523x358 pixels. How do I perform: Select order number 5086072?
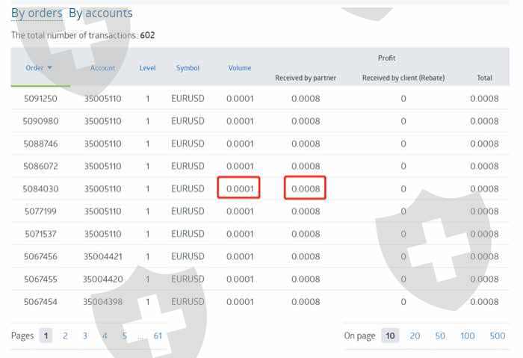tap(40, 166)
